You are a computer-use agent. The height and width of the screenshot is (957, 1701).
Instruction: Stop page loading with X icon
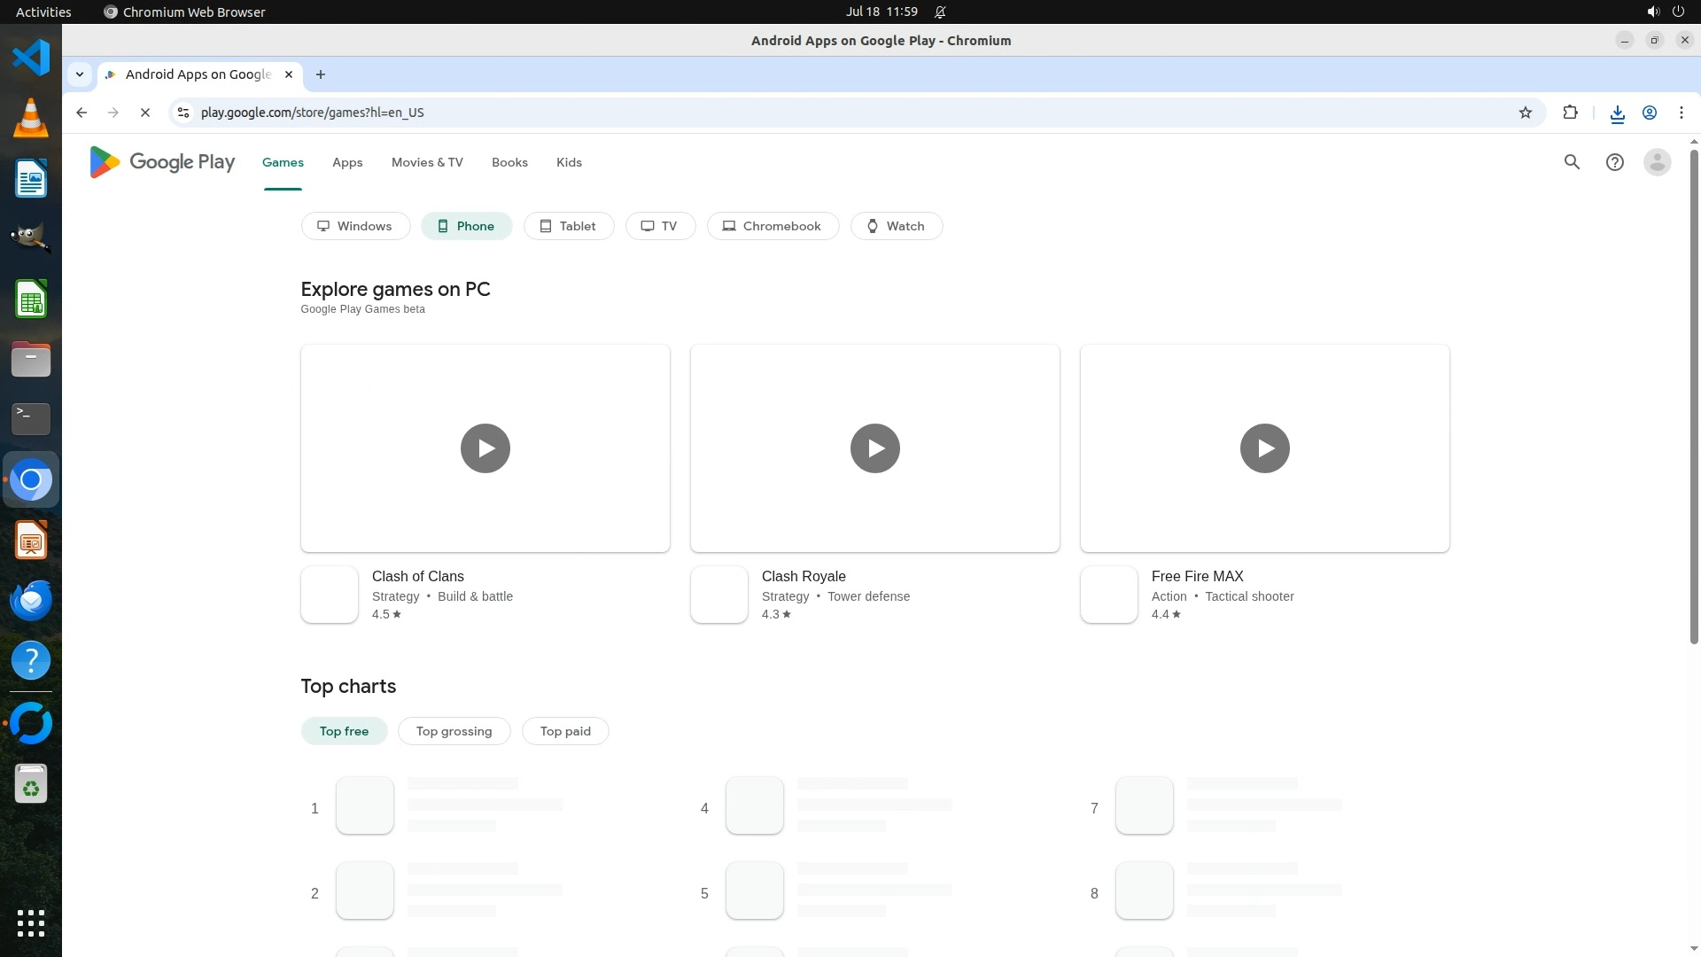click(x=145, y=113)
